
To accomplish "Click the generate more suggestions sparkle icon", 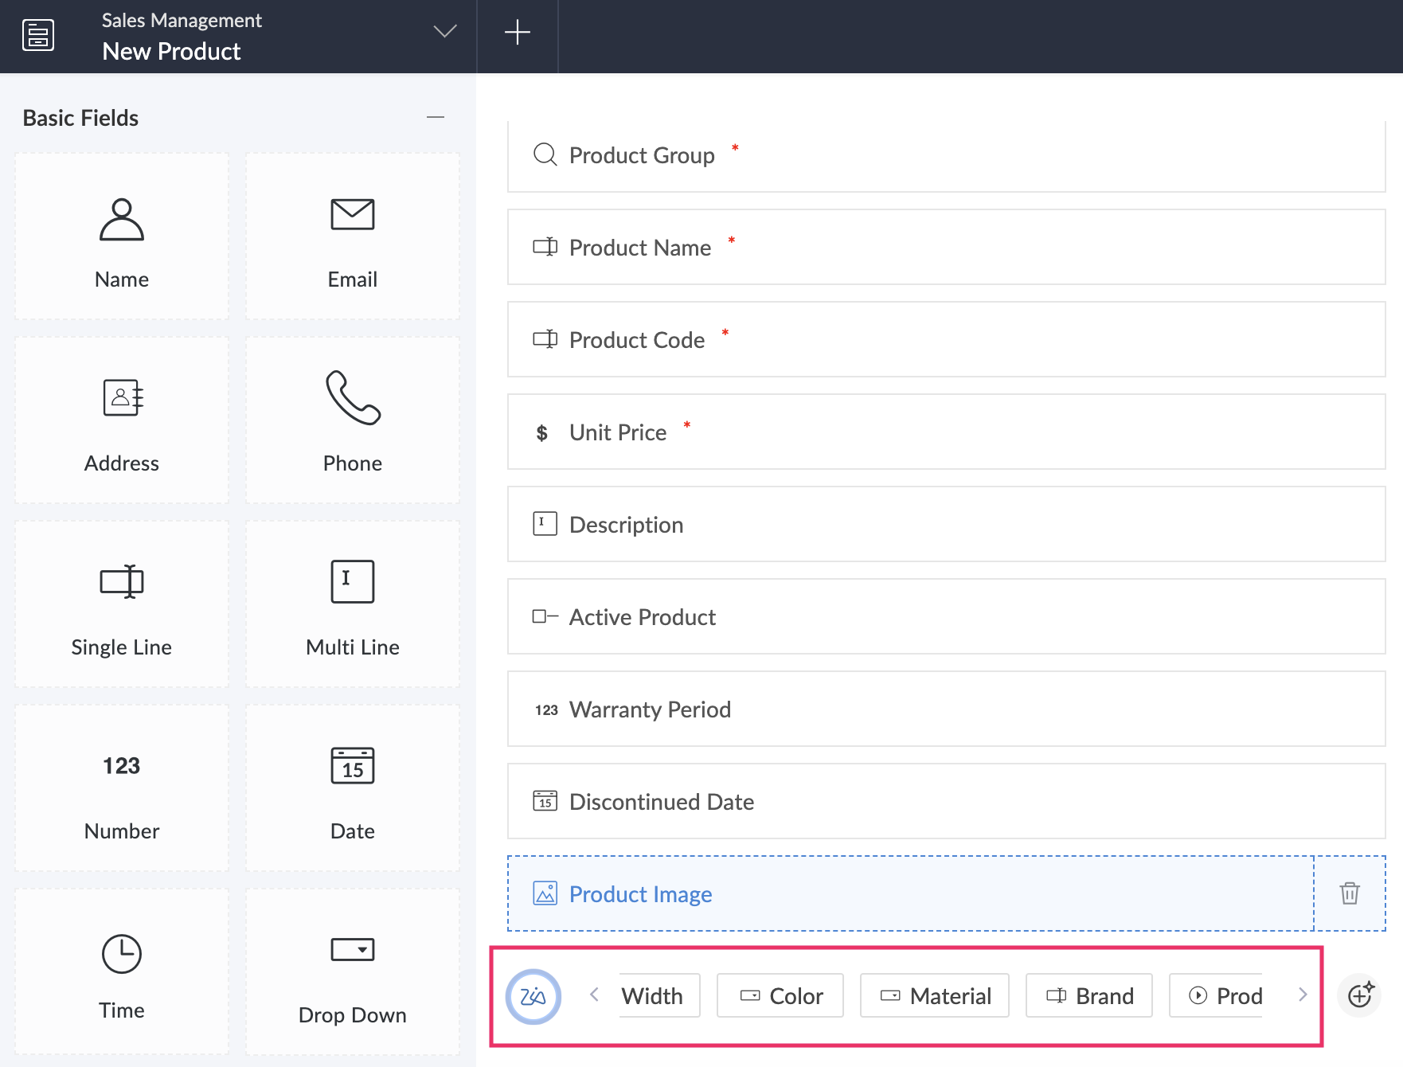I will (x=1359, y=995).
